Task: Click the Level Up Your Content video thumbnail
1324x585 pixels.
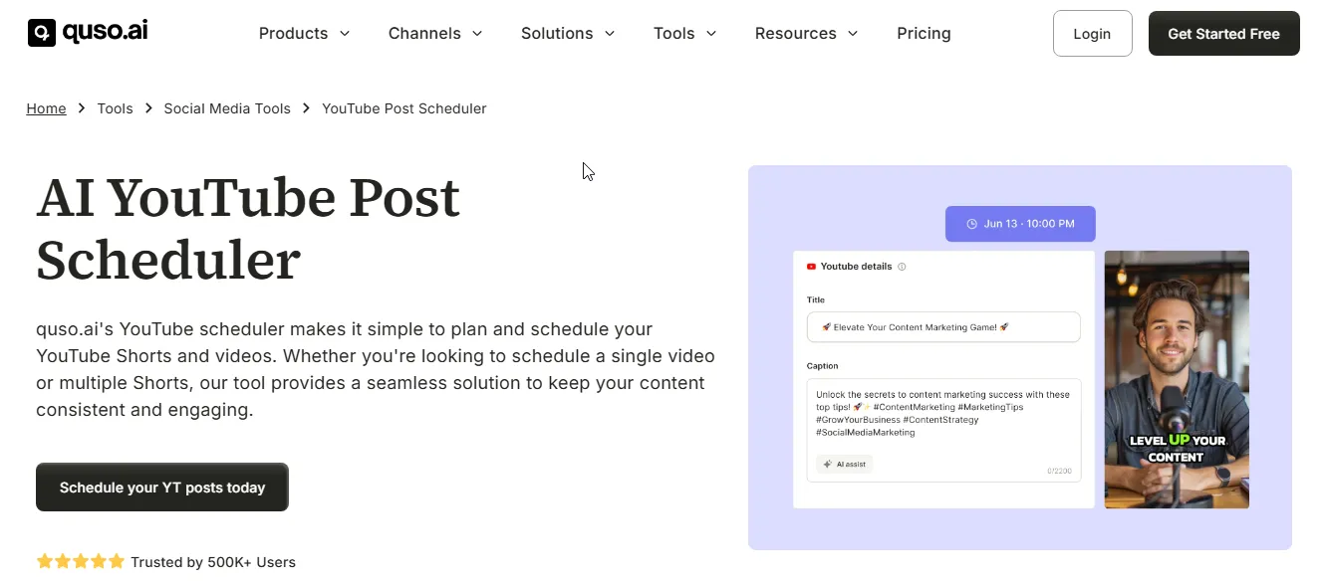Action: click(x=1177, y=379)
